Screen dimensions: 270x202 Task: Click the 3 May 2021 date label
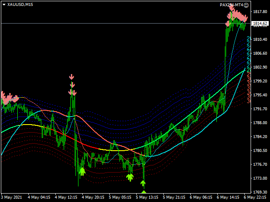(11, 197)
